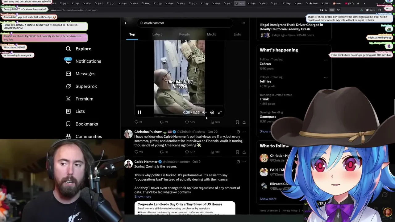Repost the video post with 39 reposts
395x222 pixels.
click(x=164, y=122)
